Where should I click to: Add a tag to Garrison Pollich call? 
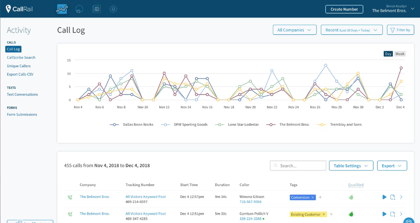click(x=332, y=214)
